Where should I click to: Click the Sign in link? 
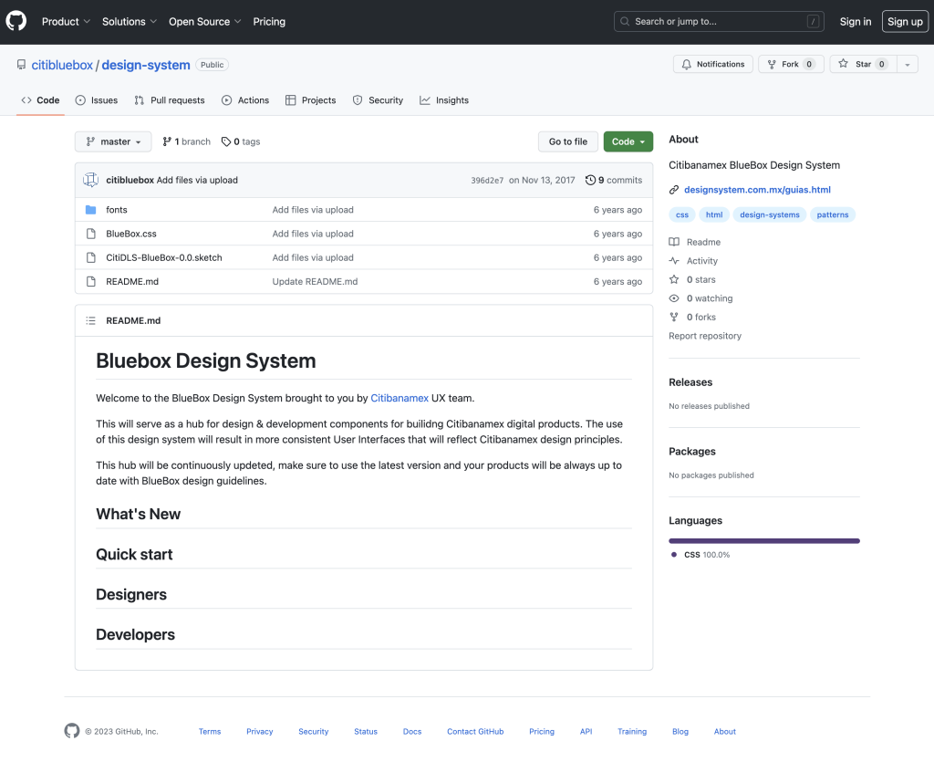point(856,22)
